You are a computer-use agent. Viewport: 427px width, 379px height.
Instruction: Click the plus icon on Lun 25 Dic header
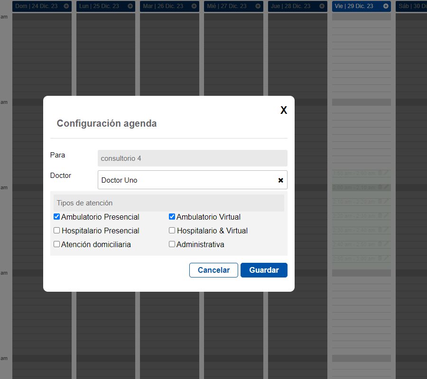pyautogui.click(x=130, y=6)
